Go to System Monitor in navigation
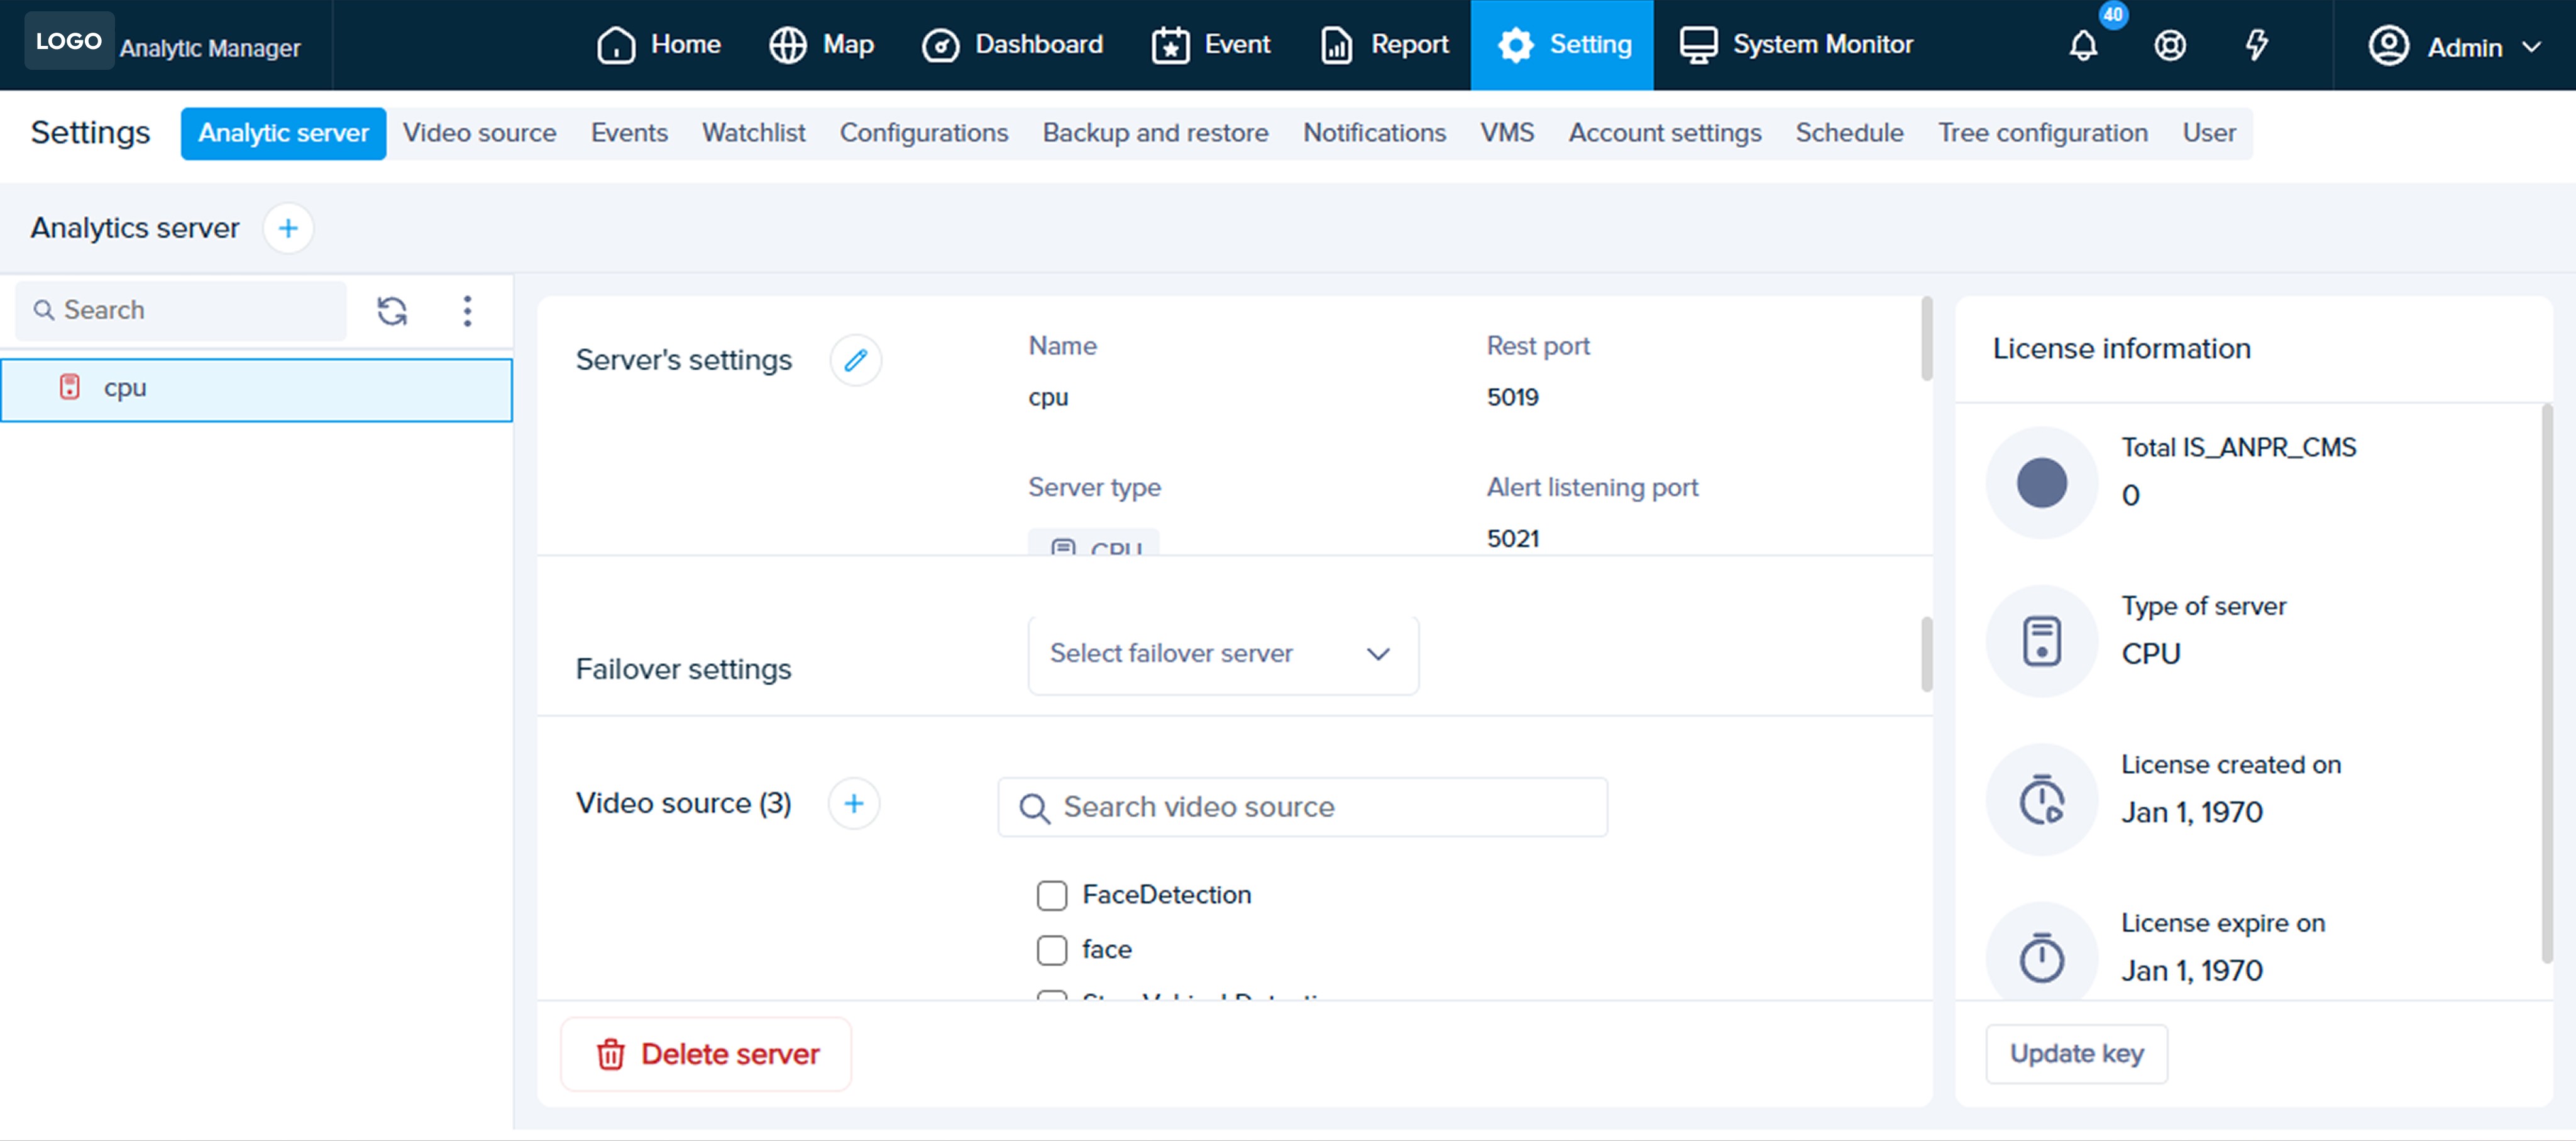 tap(1796, 45)
